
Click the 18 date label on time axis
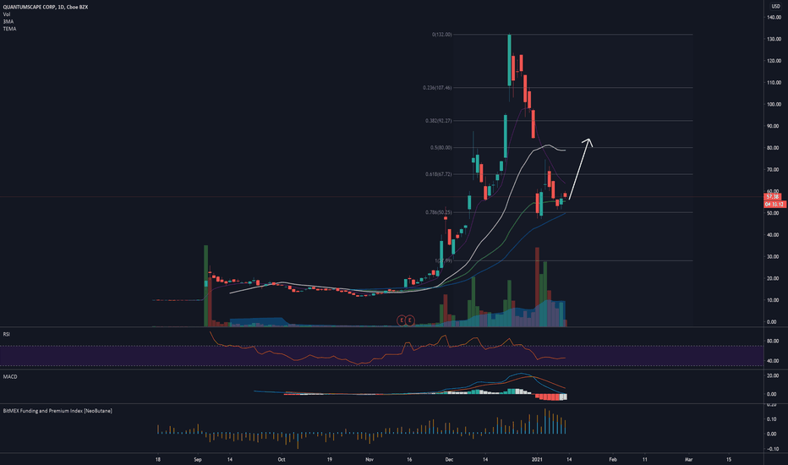(158, 459)
